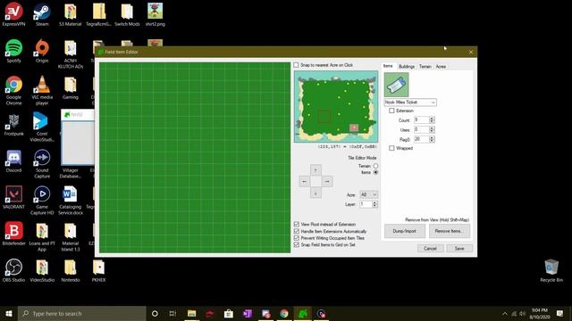The image size is (572, 321).
Task: Open the Recycle Bin
Action: point(551,270)
